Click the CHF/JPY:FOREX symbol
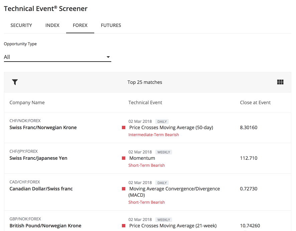Screen dimensions: 296x231 coord(24,151)
